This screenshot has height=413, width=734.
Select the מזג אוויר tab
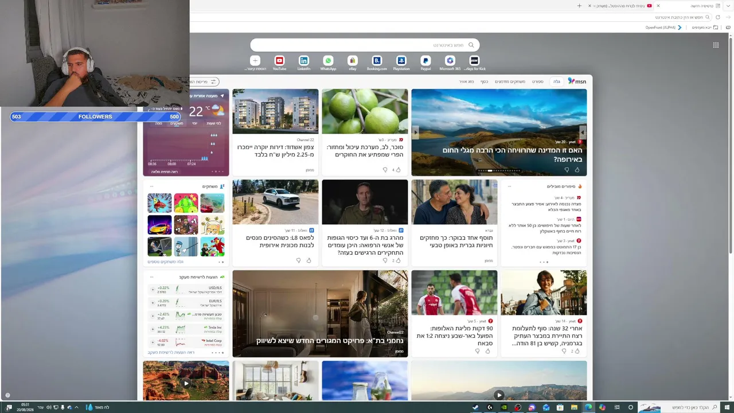pyautogui.click(x=466, y=81)
